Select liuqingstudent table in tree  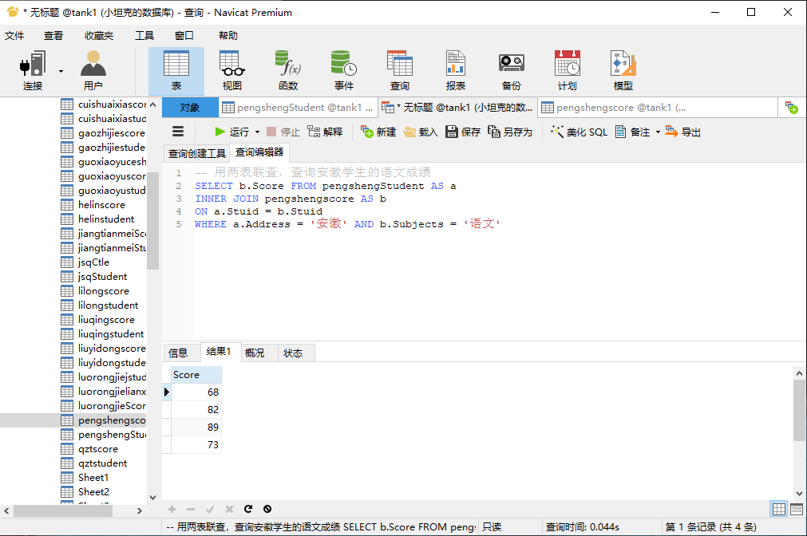[x=111, y=334]
